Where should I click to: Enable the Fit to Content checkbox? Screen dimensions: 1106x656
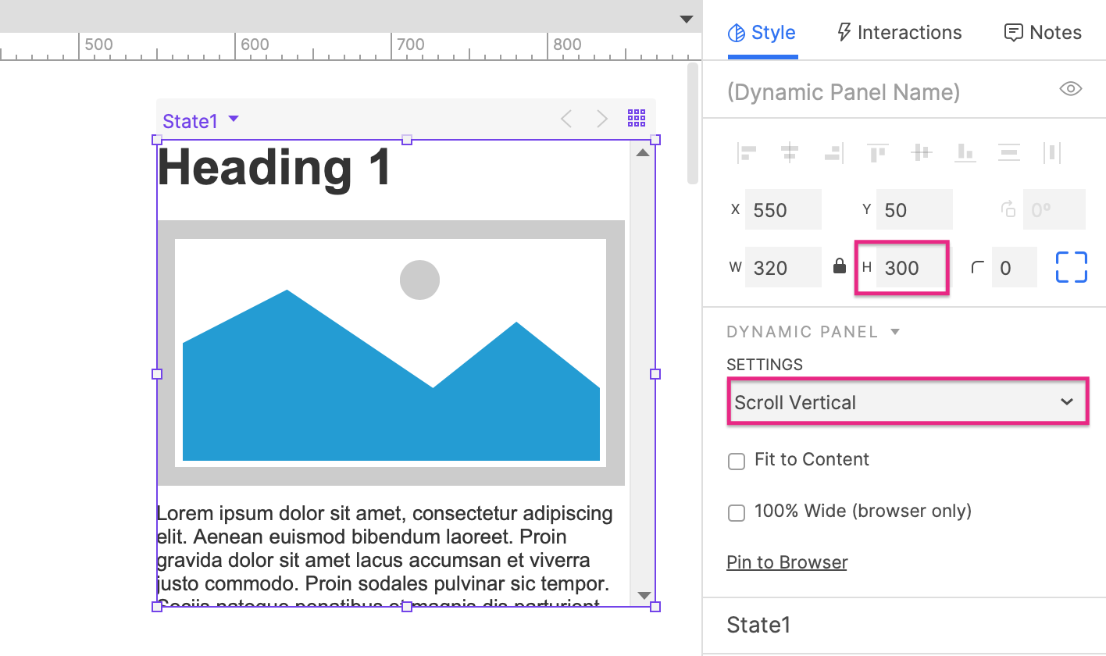point(737,462)
